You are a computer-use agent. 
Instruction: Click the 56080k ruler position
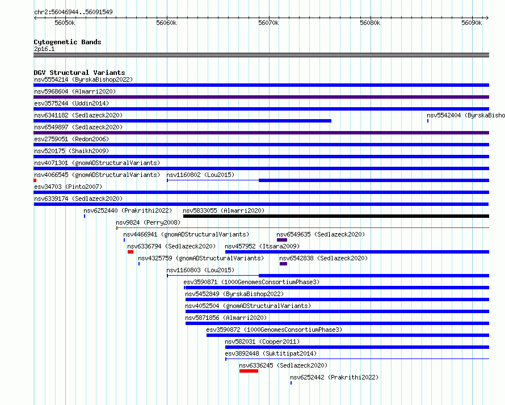point(370,23)
